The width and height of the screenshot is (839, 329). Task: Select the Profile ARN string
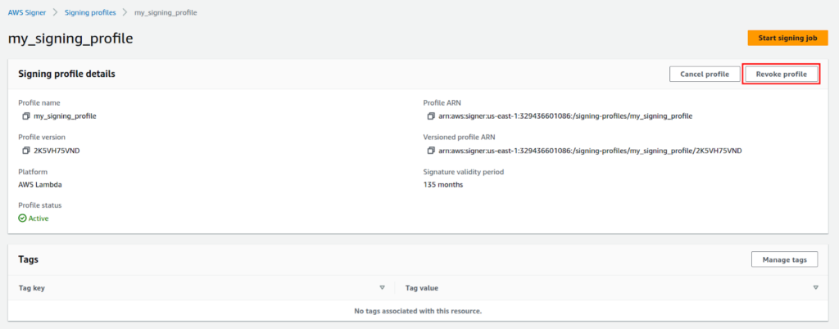[565, 116]
